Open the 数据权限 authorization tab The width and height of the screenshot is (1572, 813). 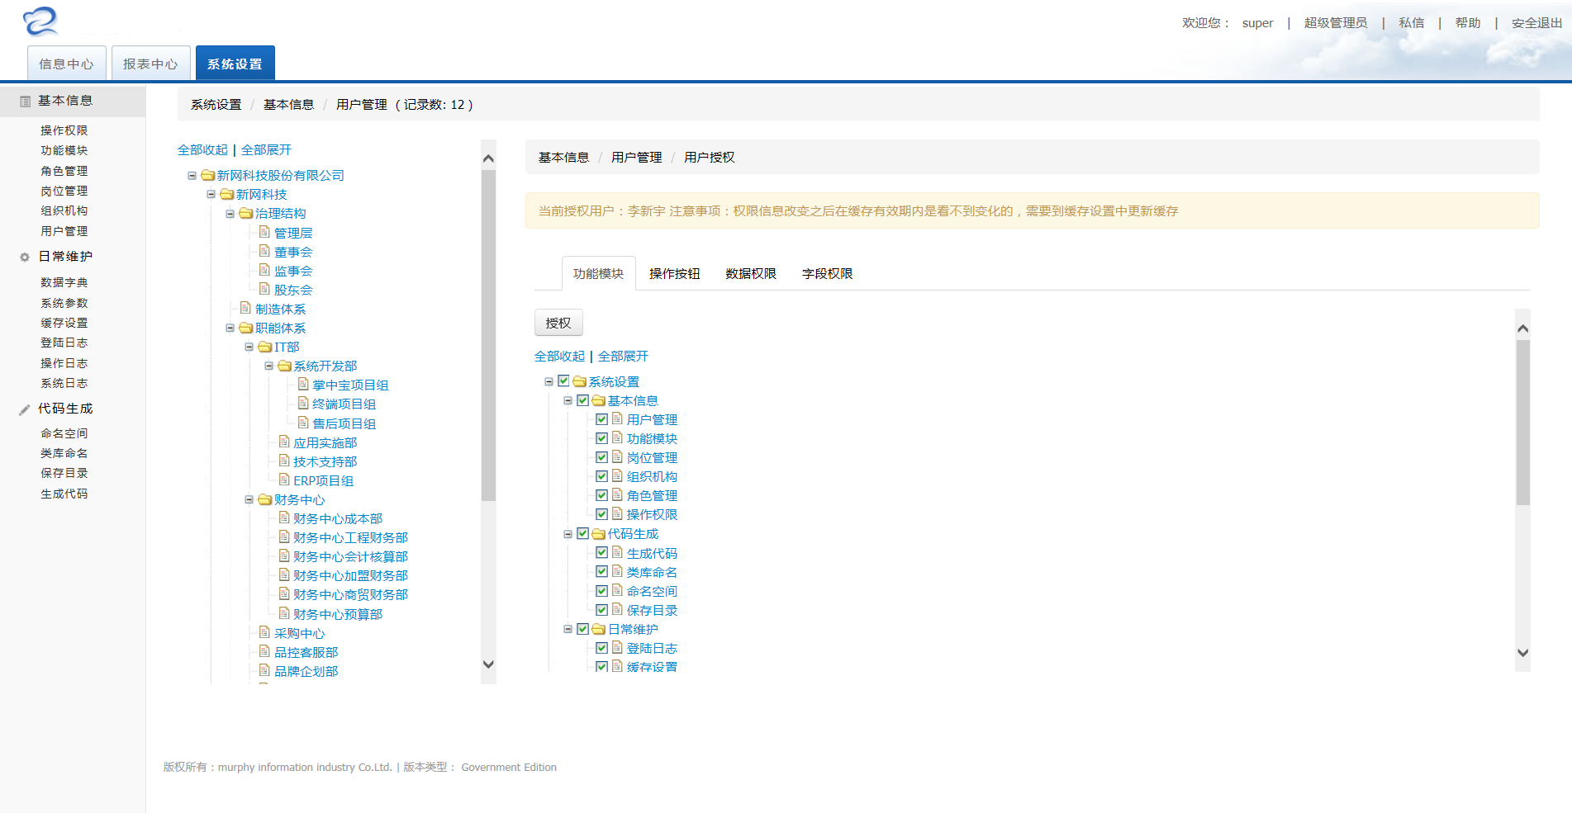tap(751, 273)
